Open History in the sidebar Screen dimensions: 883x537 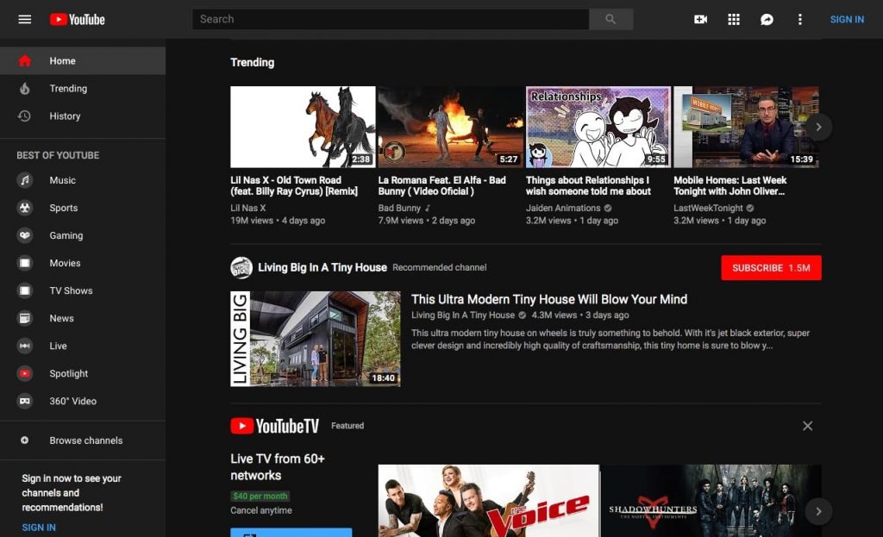pyautogui.click(x=83, y=116)
